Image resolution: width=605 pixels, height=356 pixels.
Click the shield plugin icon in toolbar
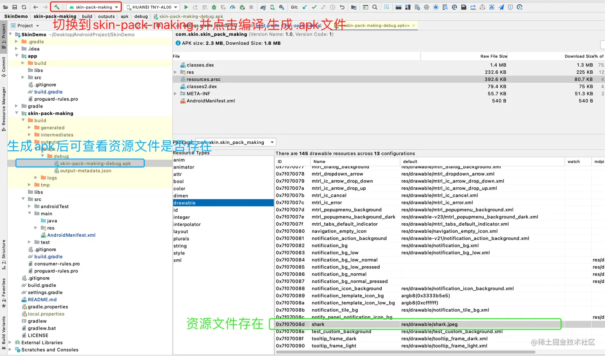510,7
